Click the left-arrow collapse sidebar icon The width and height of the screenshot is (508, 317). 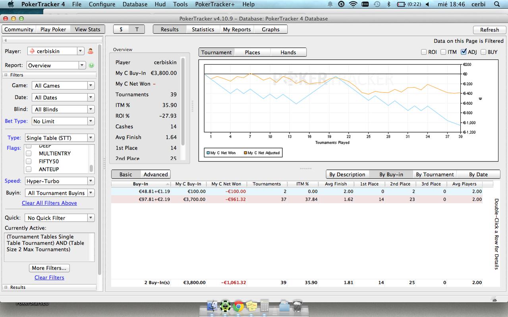pos(6,40)
